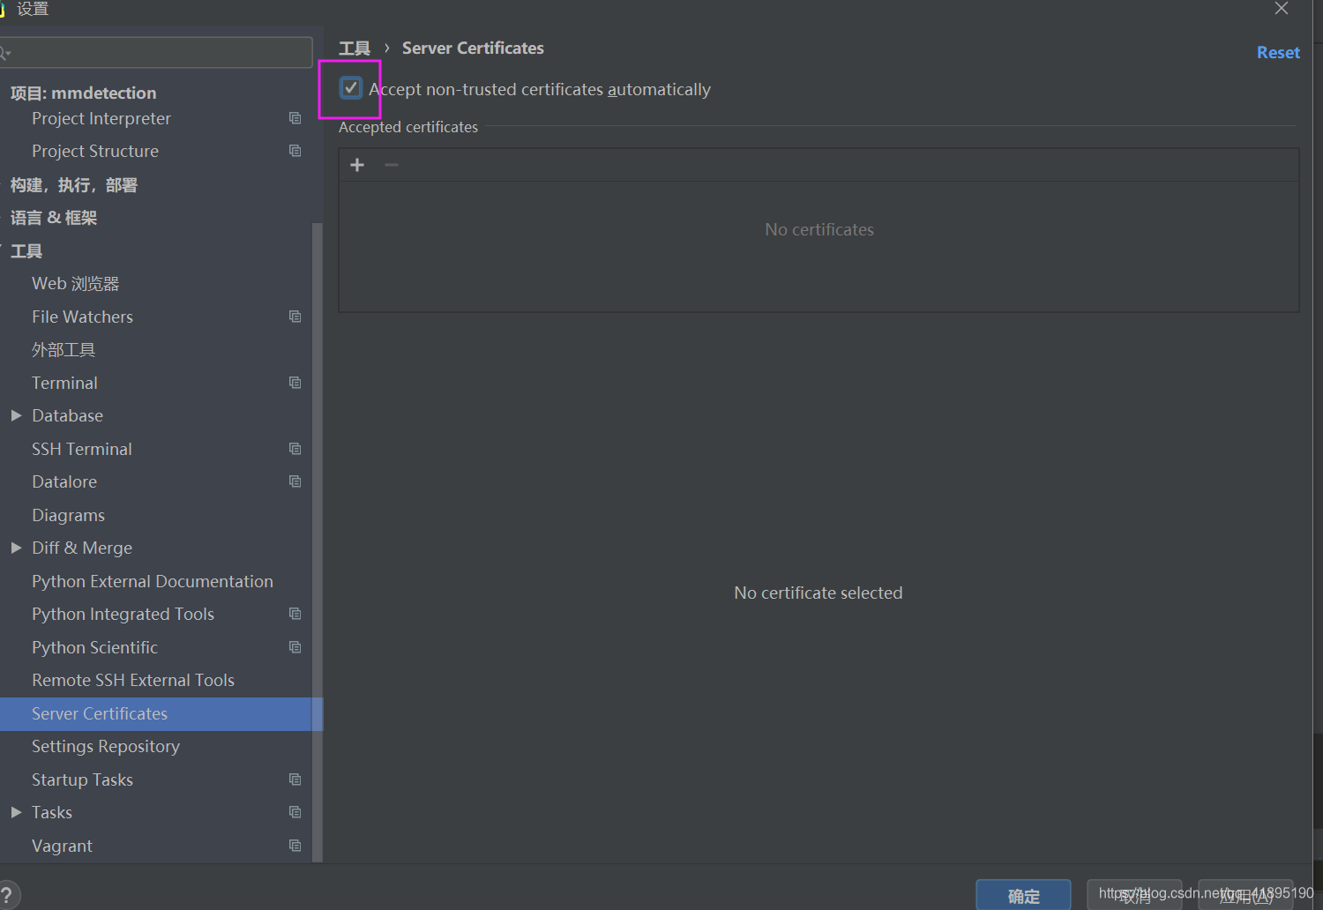Click the project-level icon beside Terminal
This screenshot has width=1323, height=910.
pos(295,383)
